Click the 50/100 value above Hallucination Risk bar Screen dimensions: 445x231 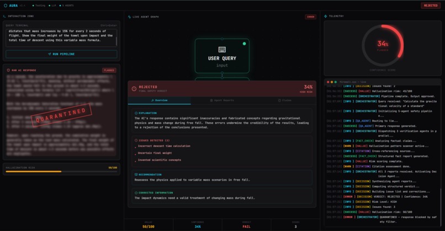(113, 167)
